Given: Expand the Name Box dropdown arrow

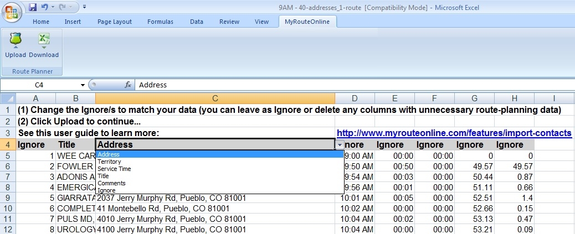Looking at the screenshot, I should [x=83, y=85].
